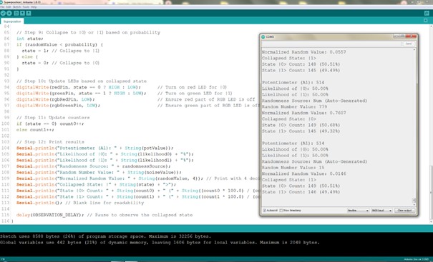This screenshot has height=262, width=433.
Task: Open the 9600 baud rate dropdown
Action: point(381,211)
